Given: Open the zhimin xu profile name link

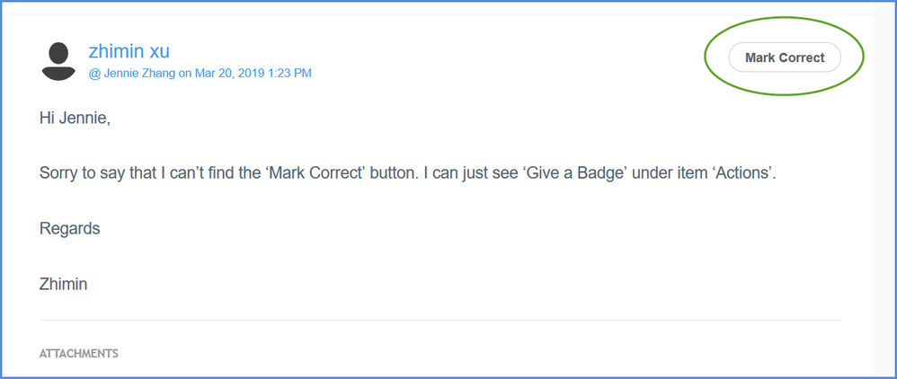Looking at the screenshot, I should (x=129, y=51).
